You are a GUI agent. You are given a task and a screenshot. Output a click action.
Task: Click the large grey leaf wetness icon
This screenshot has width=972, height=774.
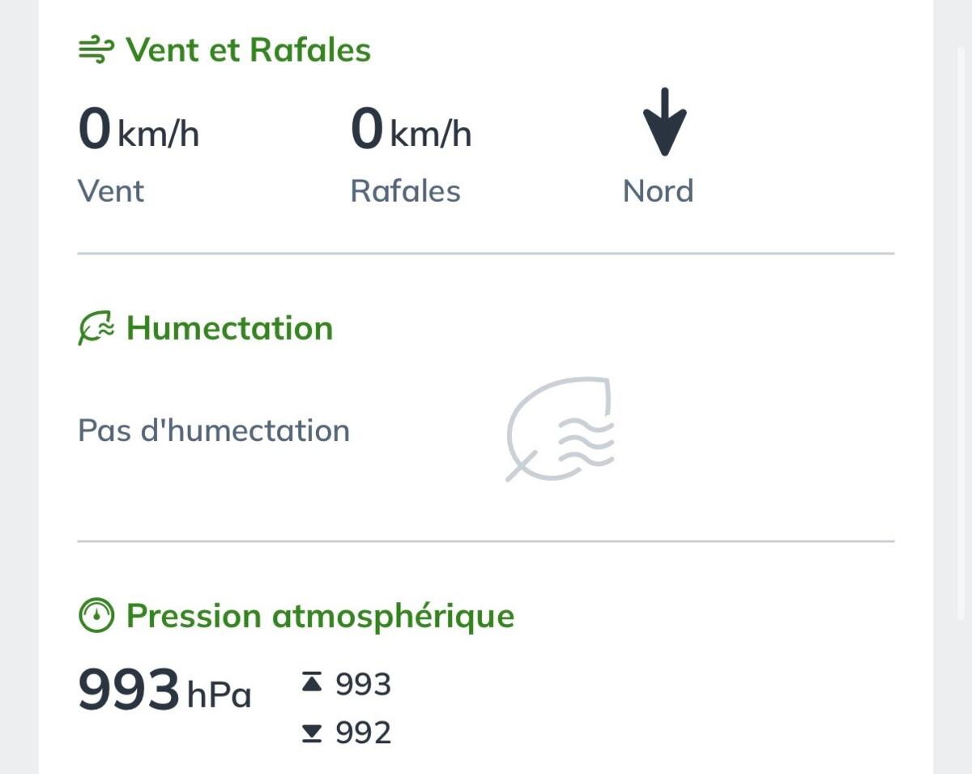(560, 429)
